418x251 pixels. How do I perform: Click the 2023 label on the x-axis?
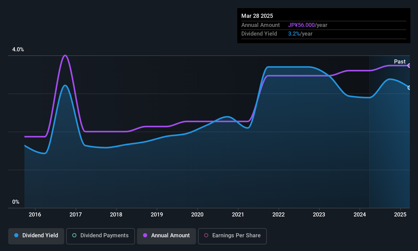[x=319, y=214]
